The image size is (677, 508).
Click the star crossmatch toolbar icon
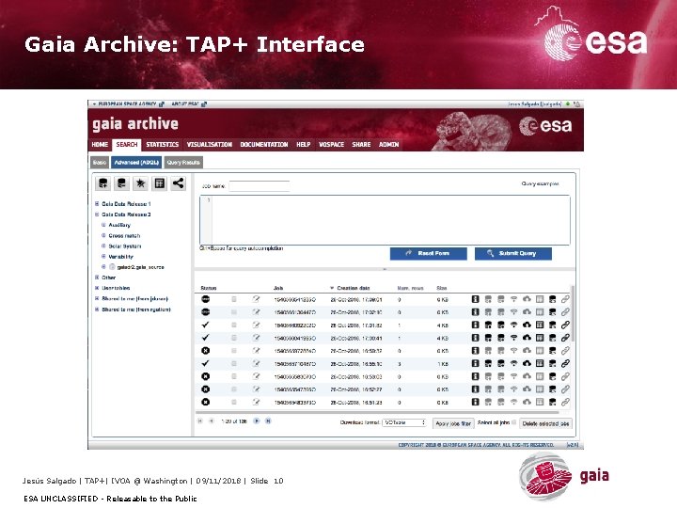[140, 183]
